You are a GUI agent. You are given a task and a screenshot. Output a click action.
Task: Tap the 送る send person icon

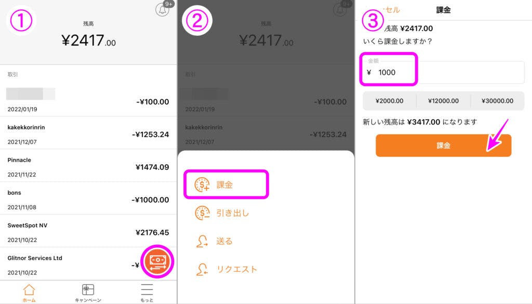click(x=202, y=241)
